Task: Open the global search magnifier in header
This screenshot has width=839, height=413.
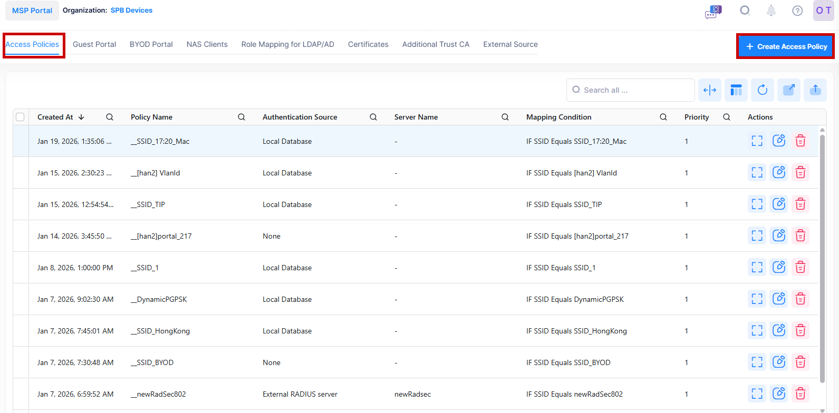Action: [745, 11]
